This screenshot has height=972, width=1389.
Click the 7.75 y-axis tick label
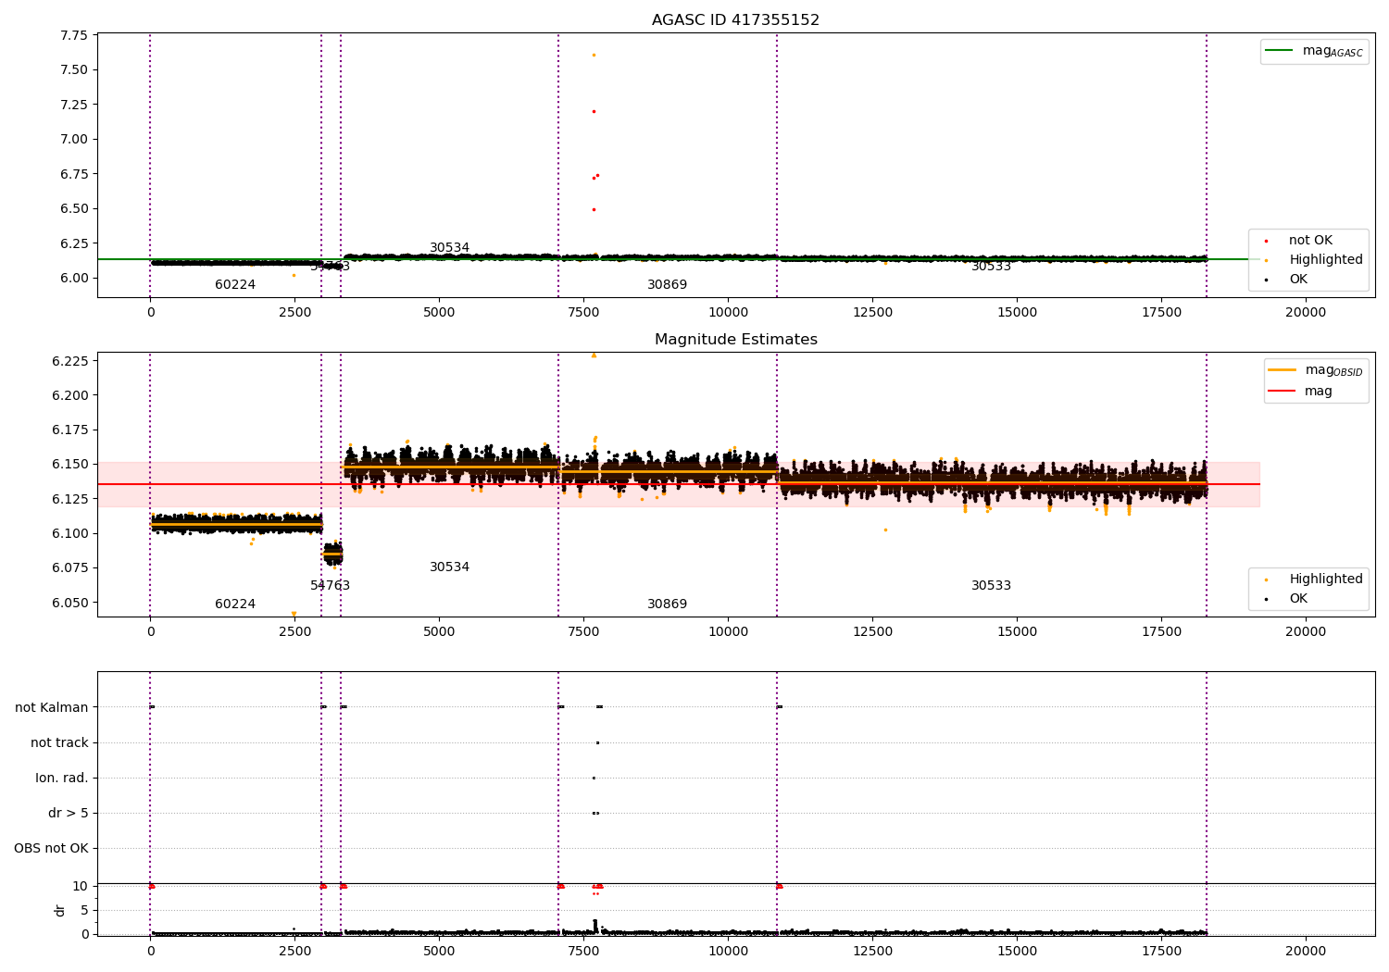coord(73,35)
